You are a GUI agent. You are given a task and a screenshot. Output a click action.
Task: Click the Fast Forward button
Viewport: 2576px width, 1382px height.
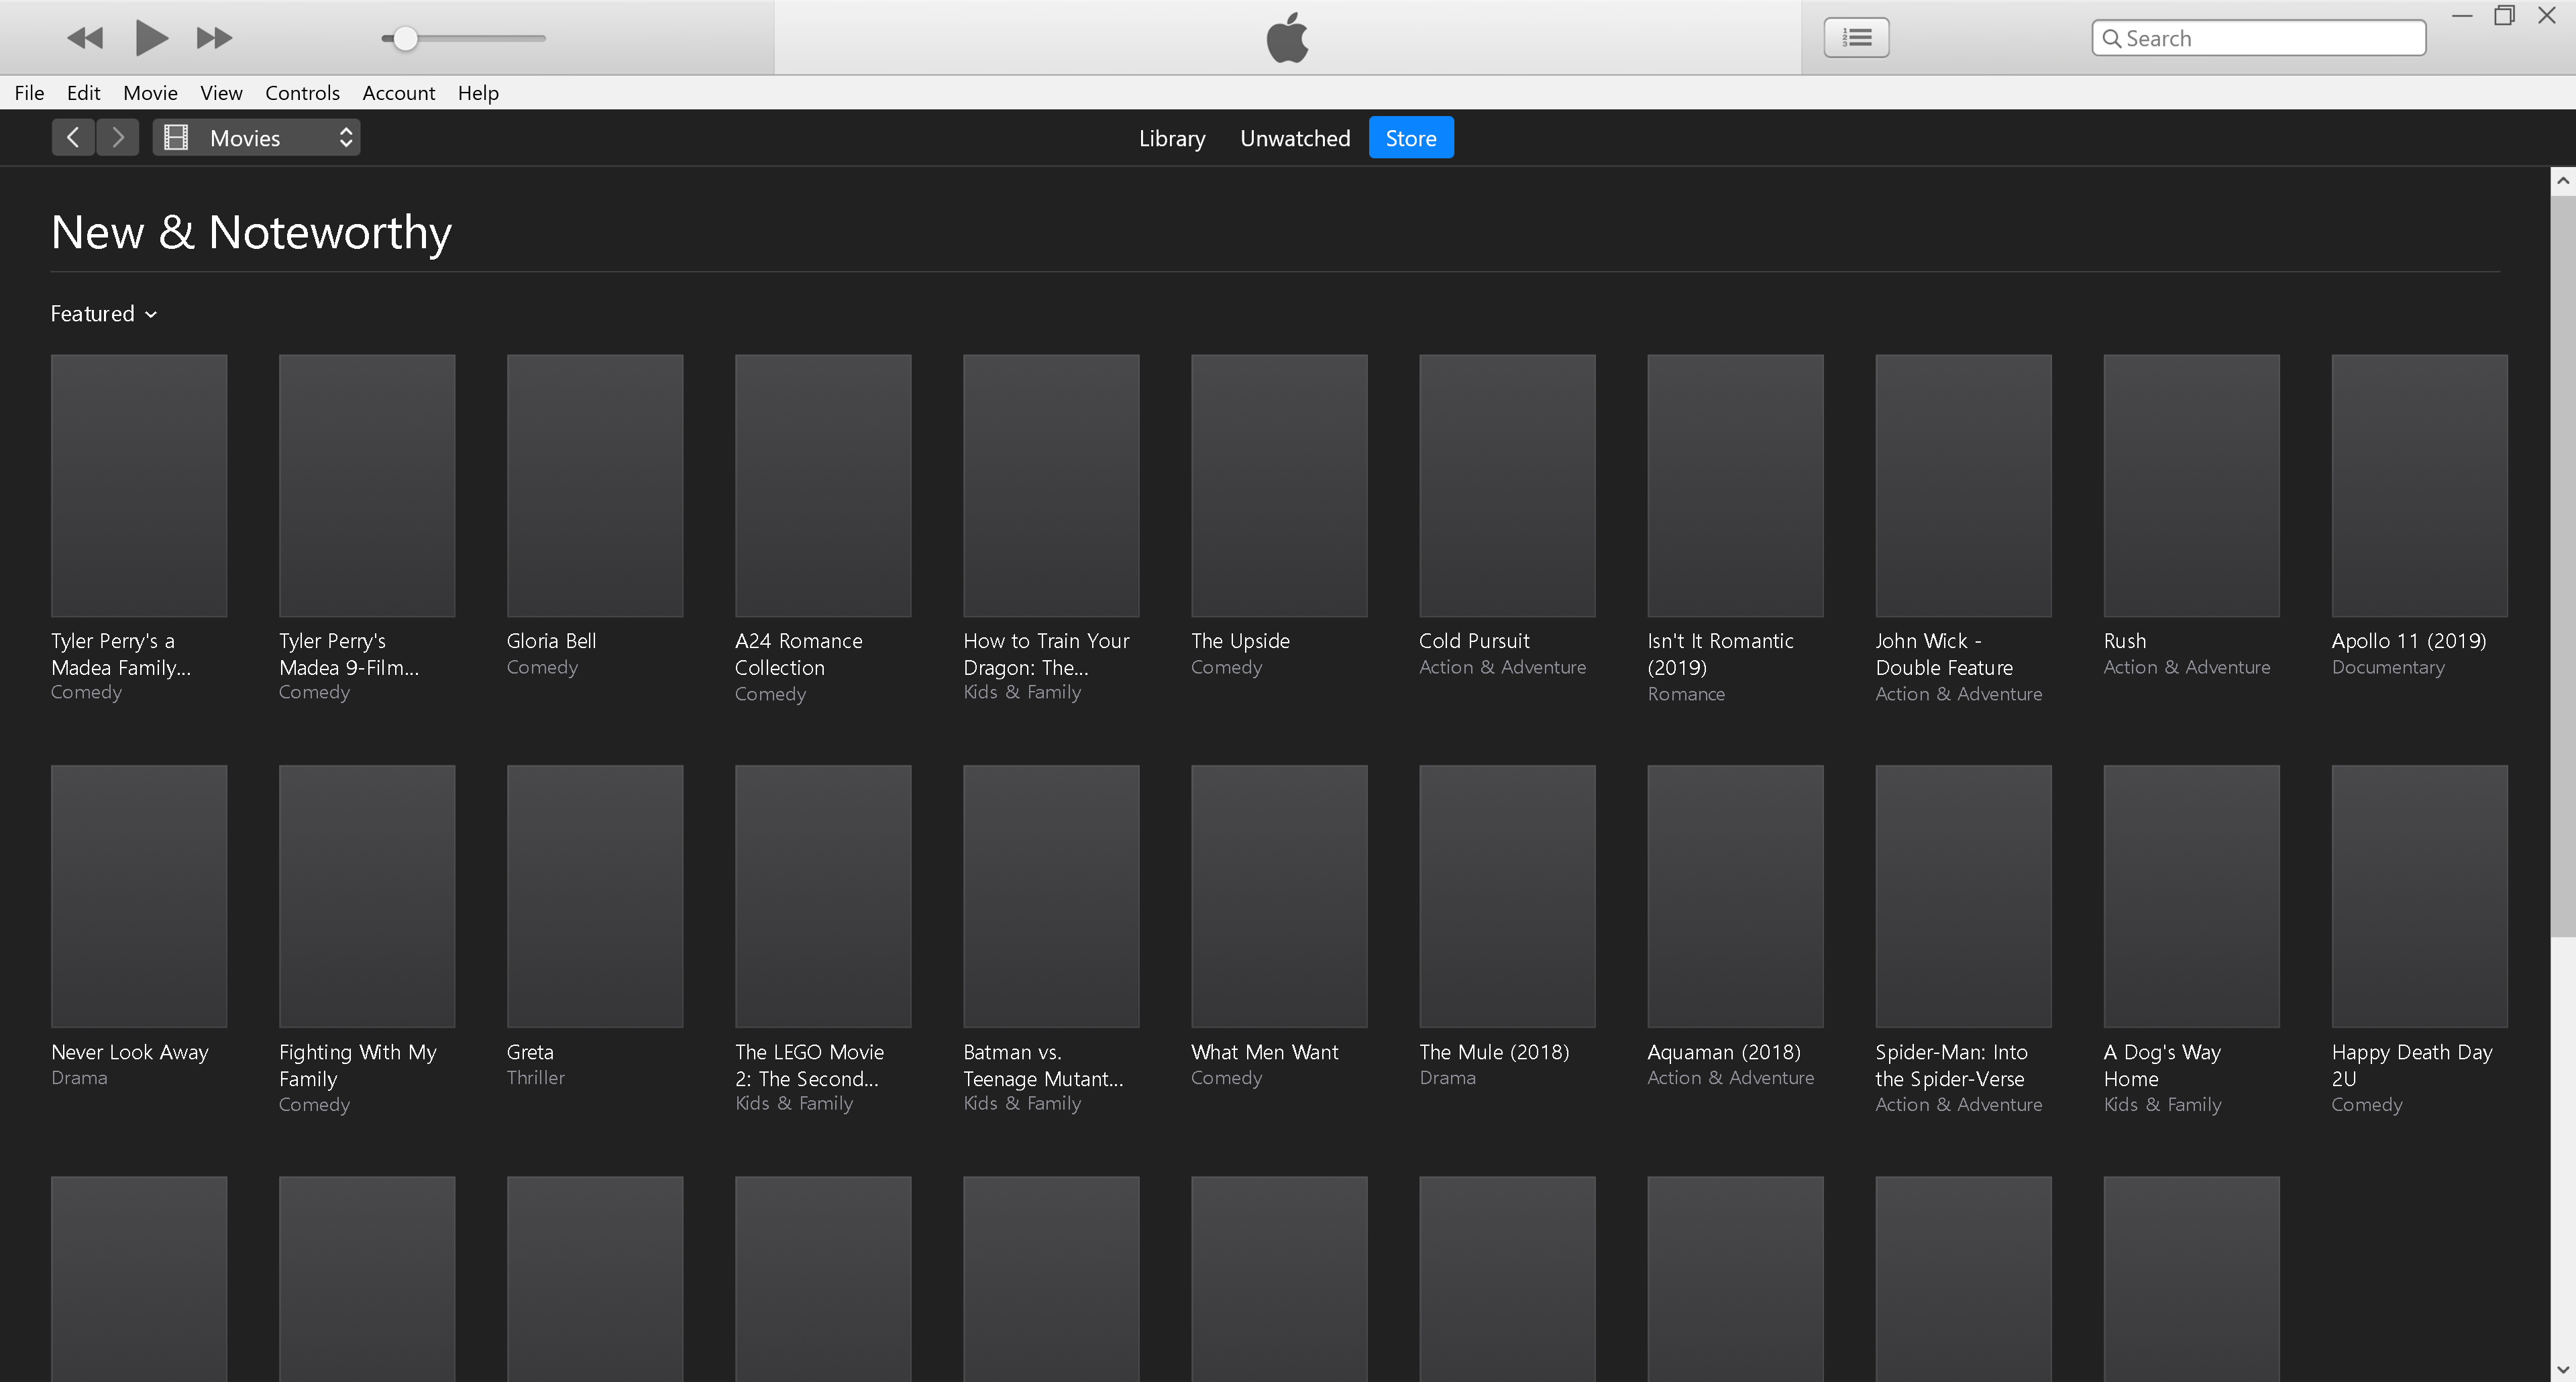214,38
